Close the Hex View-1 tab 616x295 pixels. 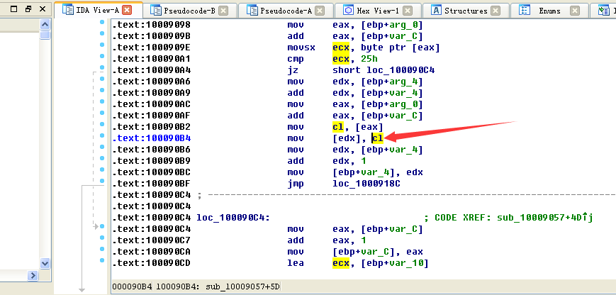coord(414,11)
